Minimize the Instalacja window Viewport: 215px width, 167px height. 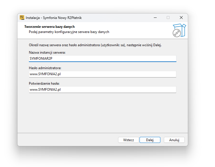[x=155, y=18]
